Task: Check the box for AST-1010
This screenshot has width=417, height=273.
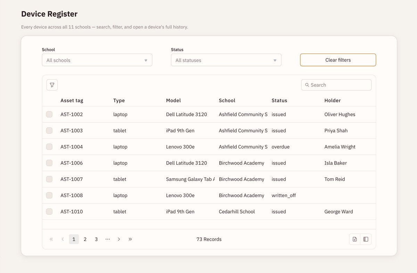Action: (49, 211)
